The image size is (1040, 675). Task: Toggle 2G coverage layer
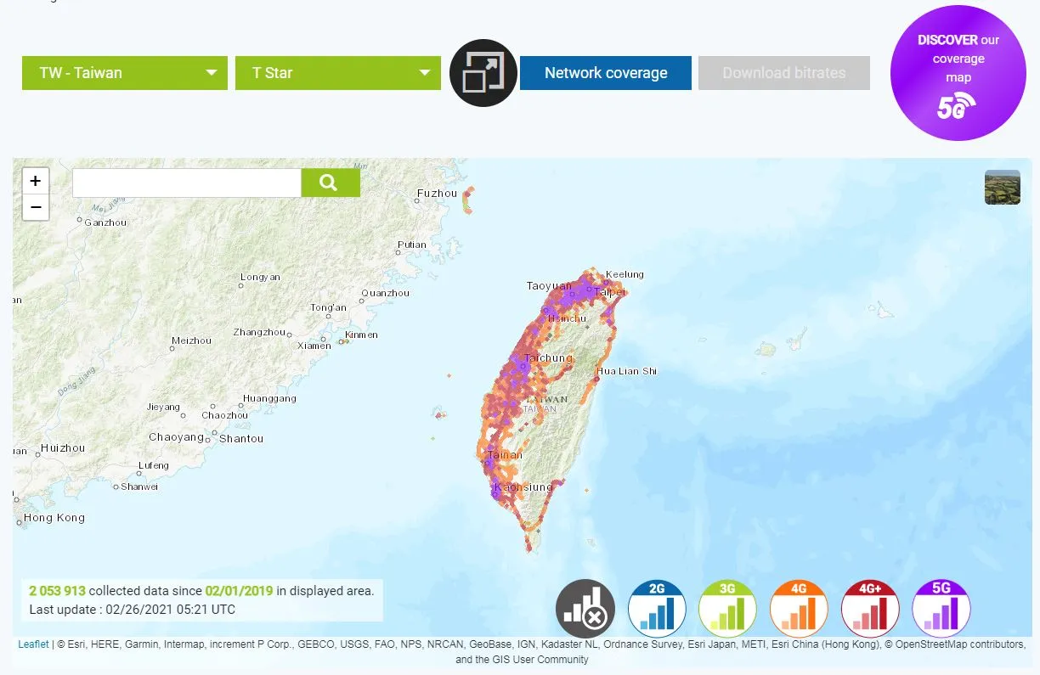pyautogui.click(x=657, y=610)
